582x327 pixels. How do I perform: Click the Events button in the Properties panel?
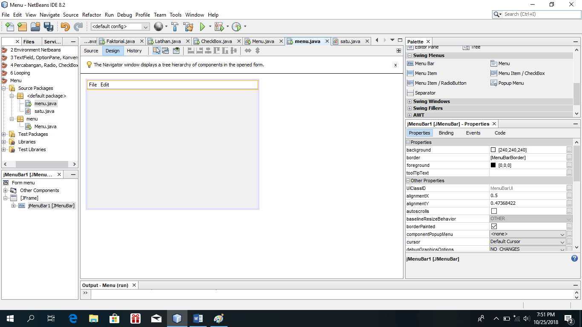coord(473,132)
